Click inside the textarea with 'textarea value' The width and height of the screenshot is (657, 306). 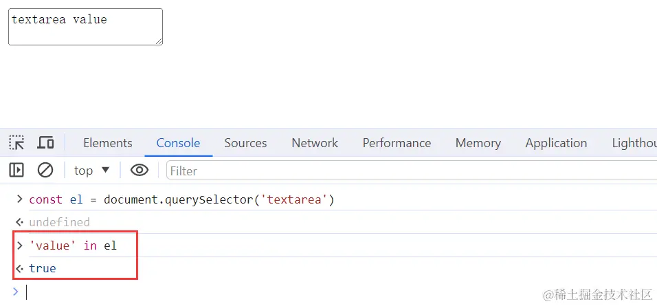(85, 27)
